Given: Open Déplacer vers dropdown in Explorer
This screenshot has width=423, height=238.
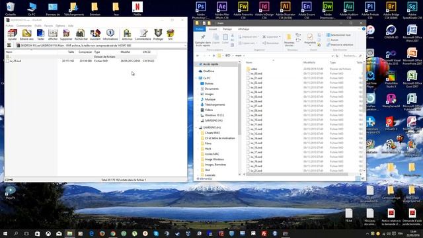Looking at the screenshot, I should (249, 37).
